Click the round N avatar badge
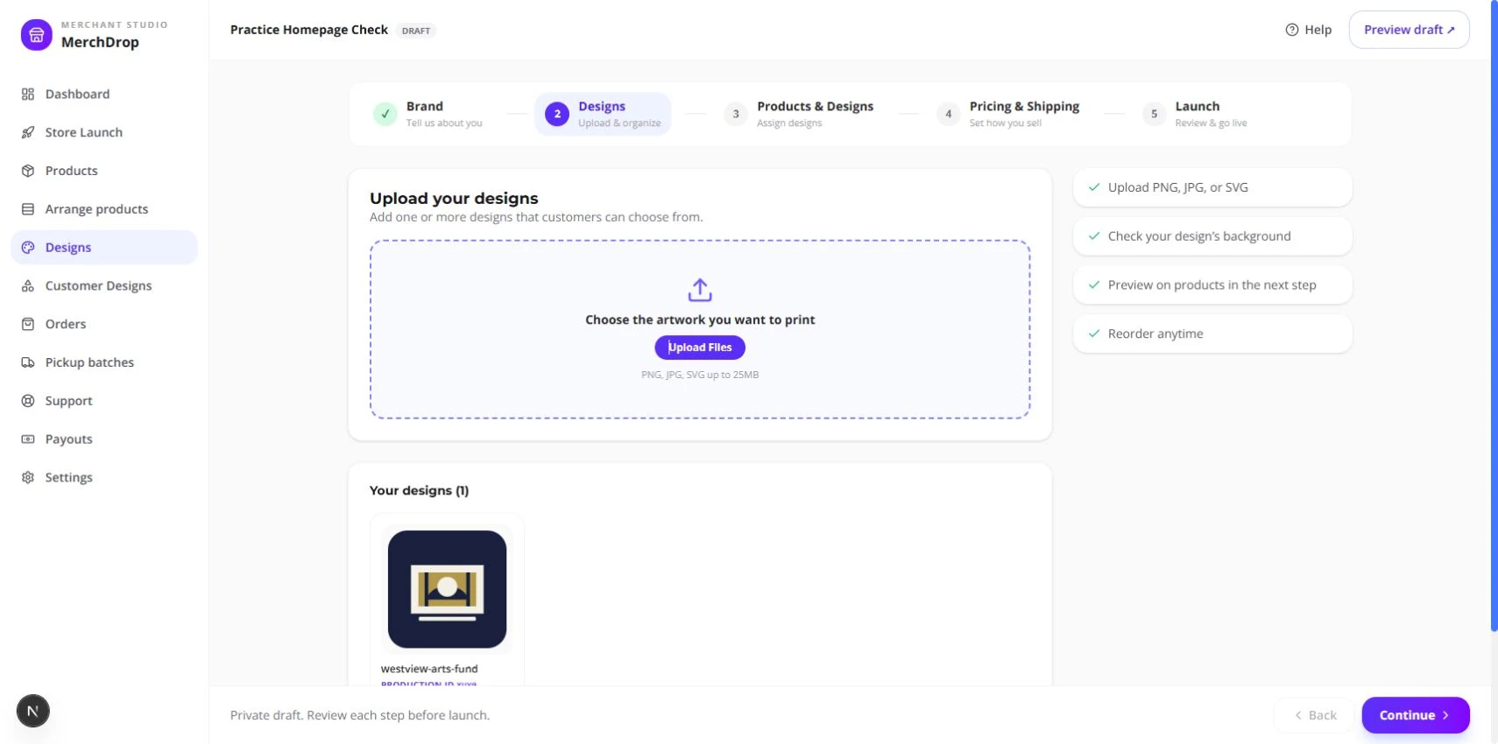 pos(32,711)
